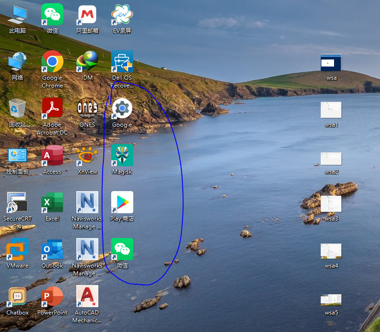
Task: Select the VMware desktop icon
Action: 17,250
